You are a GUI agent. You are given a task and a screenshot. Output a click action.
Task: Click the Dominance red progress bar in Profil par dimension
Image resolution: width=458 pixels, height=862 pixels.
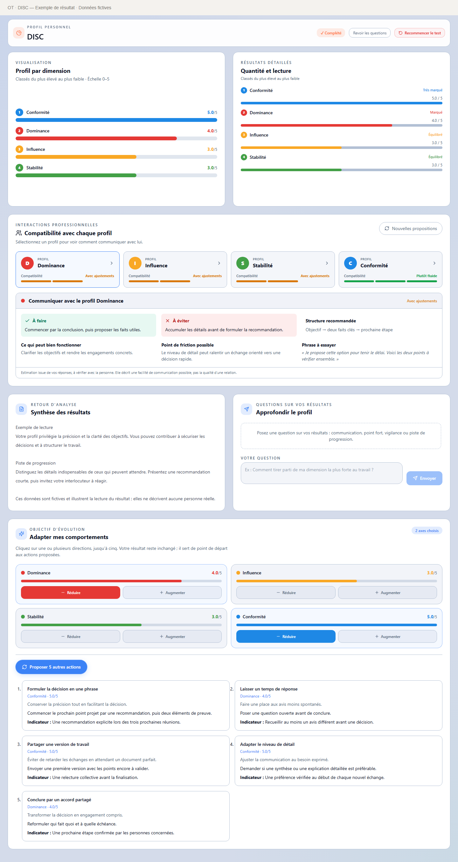(96, 138)
